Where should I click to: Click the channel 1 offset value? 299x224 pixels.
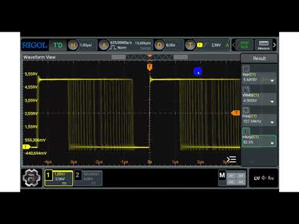click(60, 179)
